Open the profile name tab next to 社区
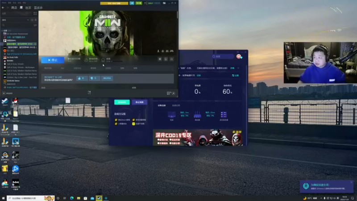 click(x=38, y=8)
